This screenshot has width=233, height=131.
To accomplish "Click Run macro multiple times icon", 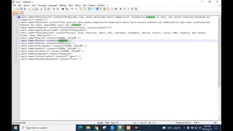I will pos(132,9).
